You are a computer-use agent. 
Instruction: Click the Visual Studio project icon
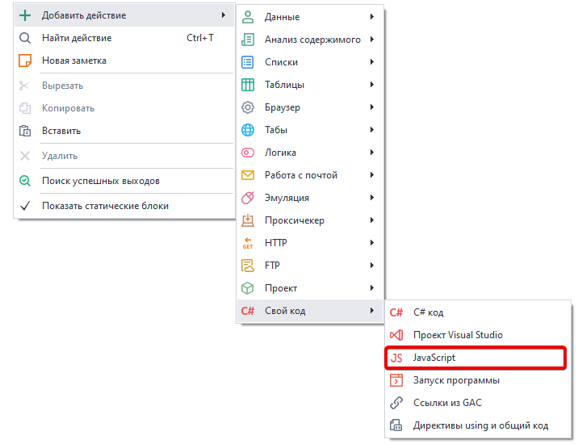396,335
